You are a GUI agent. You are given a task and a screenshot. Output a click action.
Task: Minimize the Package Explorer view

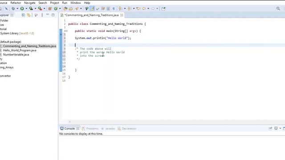tap(48, 15)
